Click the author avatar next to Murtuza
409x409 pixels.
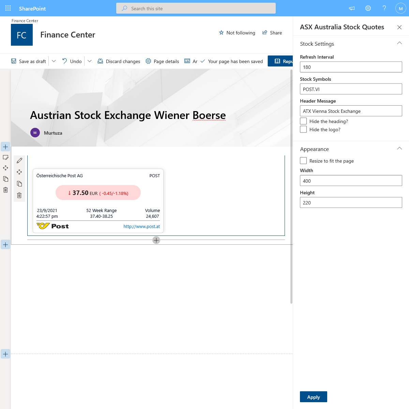click(35, 133)
